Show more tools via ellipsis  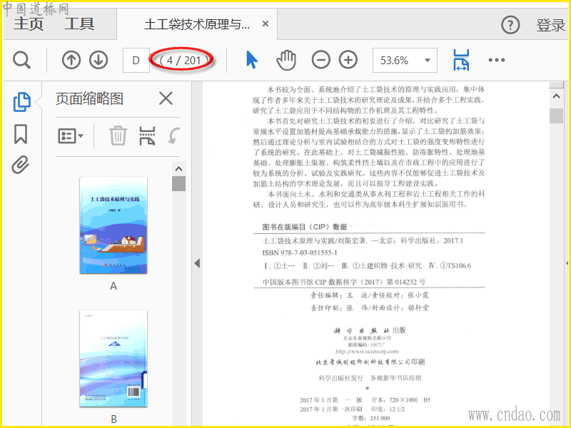tap(497, 60)
